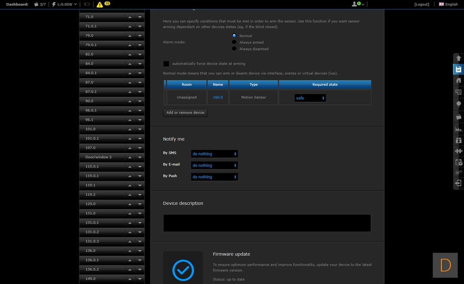Click the scroll-to-top arrow icon in sidebar
This screenshot has height=284, width=464.
tap(459, 58)
